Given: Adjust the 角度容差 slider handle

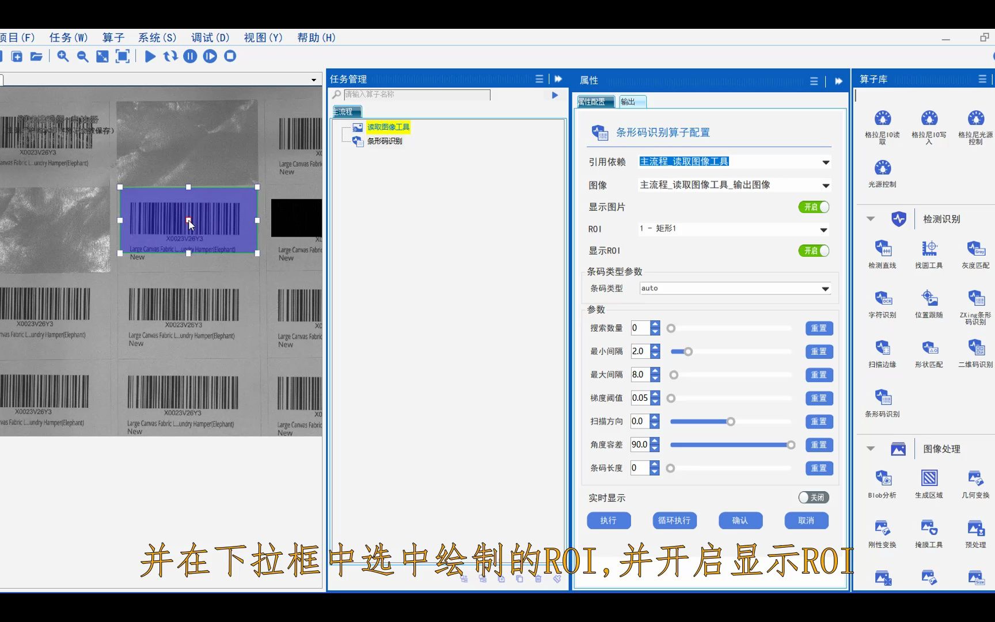Looking at the screenshot, I should click(x=791, y=445).
